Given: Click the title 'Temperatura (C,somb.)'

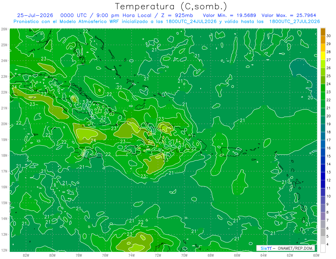Looking at the screenshot, I should [171, 7].
